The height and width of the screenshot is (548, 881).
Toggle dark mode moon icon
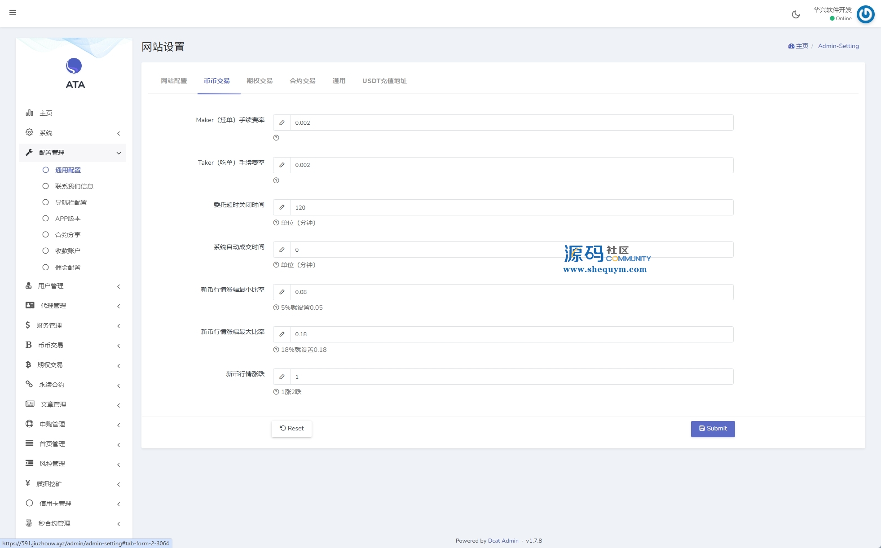pos(796,14)
